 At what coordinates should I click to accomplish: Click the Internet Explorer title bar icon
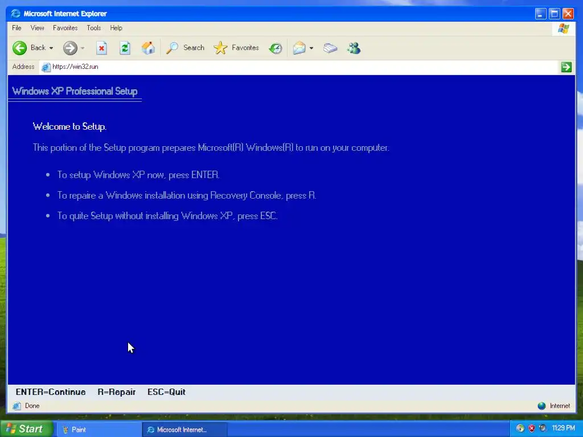15,14
